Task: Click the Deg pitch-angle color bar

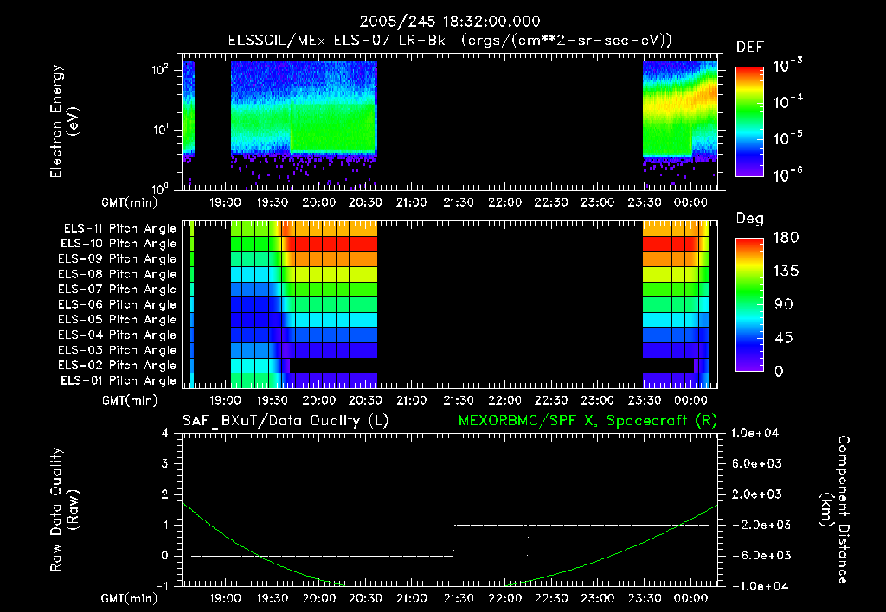Action: tap(750, 304)
